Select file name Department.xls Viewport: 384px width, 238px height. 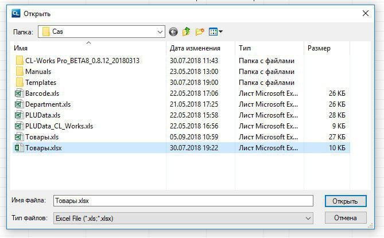(x=48, y=104)
